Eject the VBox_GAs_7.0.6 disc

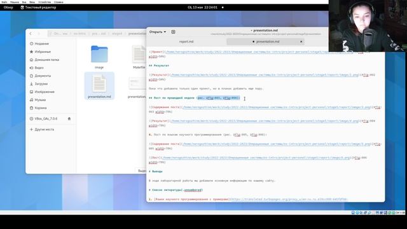coord(69,119)
